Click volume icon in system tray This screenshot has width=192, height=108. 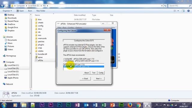pyautogui.click(x=168, y=105)
